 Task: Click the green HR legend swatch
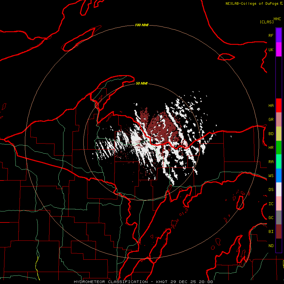click(279, 148)
